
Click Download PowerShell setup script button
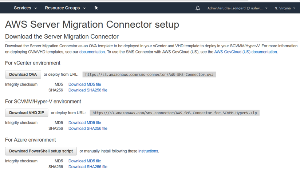[41, 151]
